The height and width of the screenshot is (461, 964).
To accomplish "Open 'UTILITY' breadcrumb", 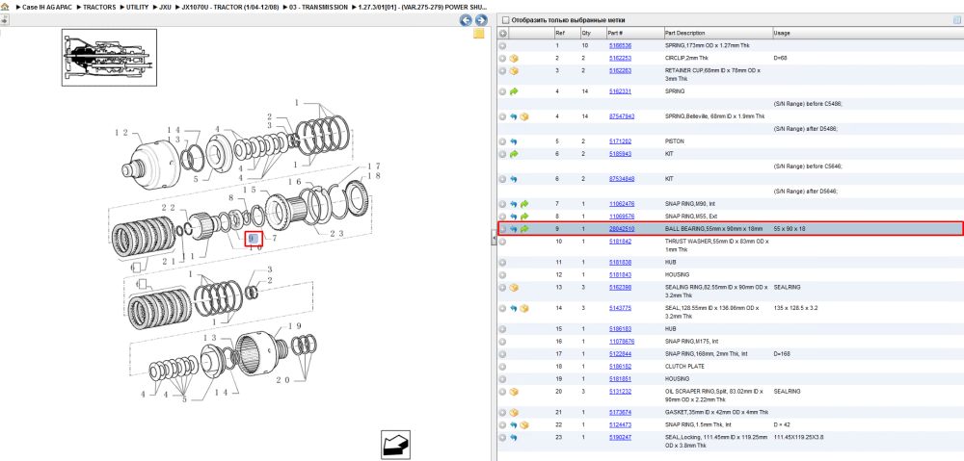I will (137, 7).
